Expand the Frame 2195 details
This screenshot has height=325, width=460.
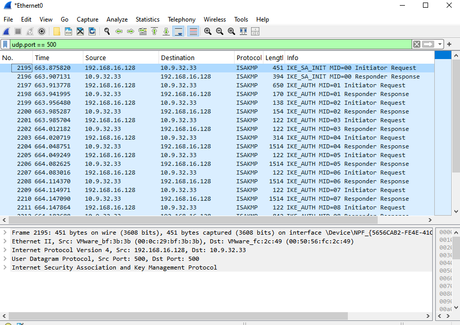5,233
